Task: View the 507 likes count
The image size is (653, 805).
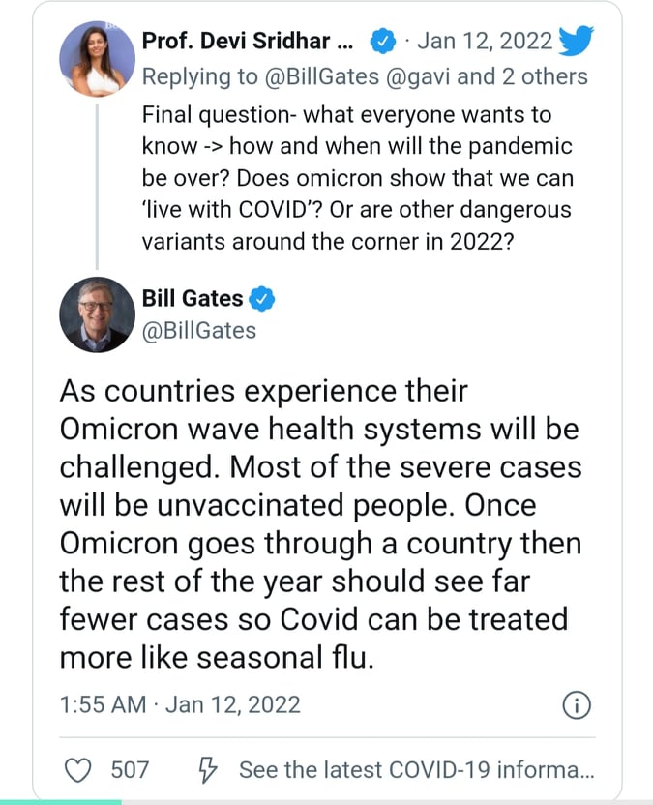Action: tap(130, 770)
